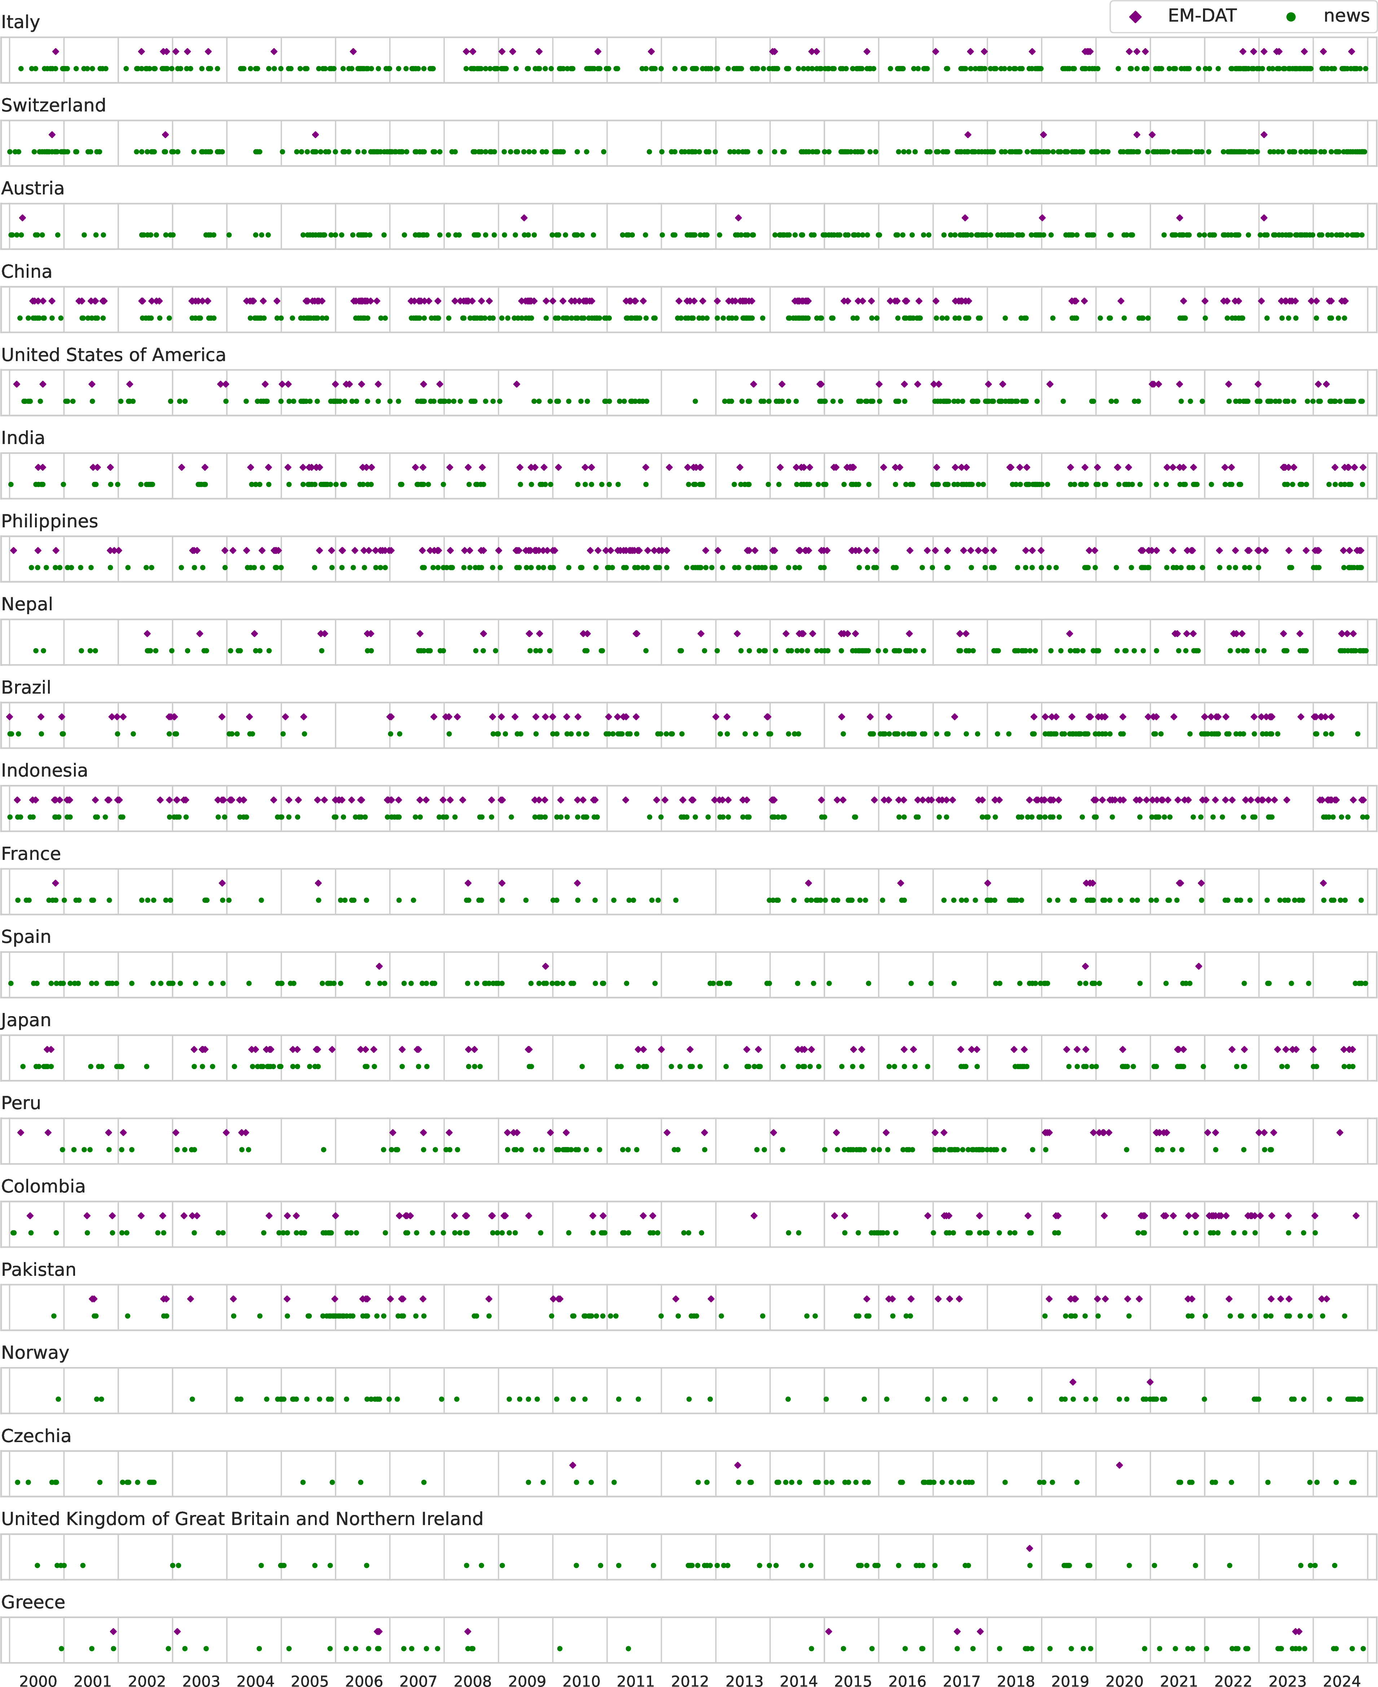Click the 2019 x-axis tick label
The height and width of the screenshot is (1687, 1378).
pyautogui.click(x=1070, y=1681)
